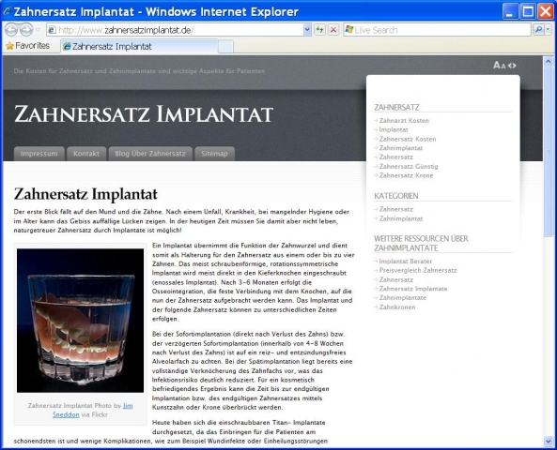The height and width of the screenshot is (450, 557).
Task: Open the Zahnersatz Günstig sidebar link
Action: [x=409, y=166]
